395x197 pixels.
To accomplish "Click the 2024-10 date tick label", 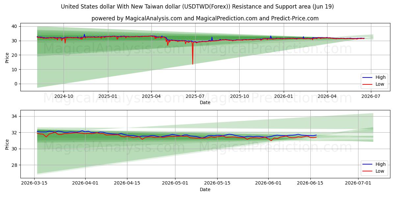I will tap(64, 97).
